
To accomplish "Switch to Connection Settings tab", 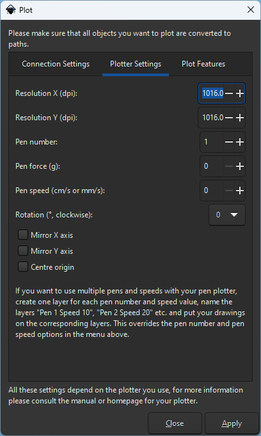I will tap(56, 64).
